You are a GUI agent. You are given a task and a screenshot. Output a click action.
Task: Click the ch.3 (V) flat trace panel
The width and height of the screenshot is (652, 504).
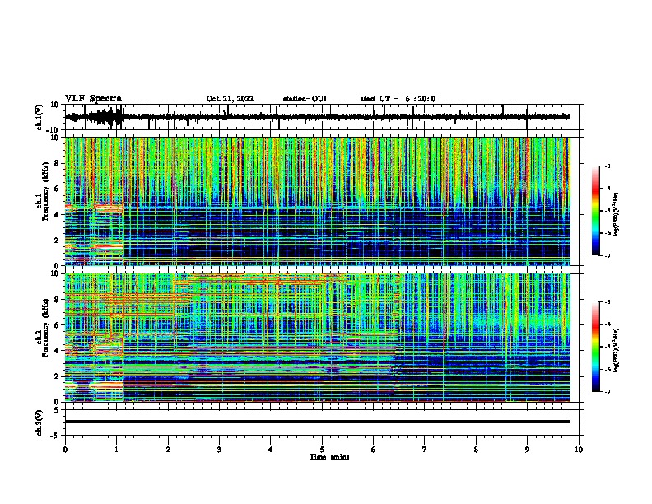pyautogui.click(x=324, y=422)
